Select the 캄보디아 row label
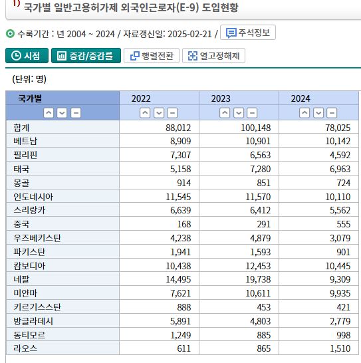The image size is (361, 363). (29, 265)
